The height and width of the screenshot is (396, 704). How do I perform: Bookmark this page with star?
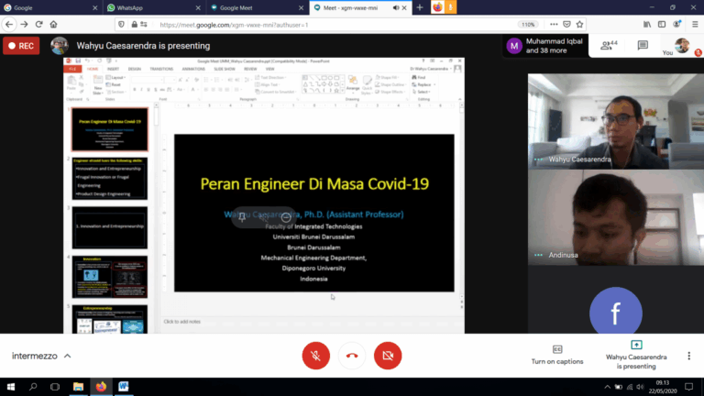(579, 25)
